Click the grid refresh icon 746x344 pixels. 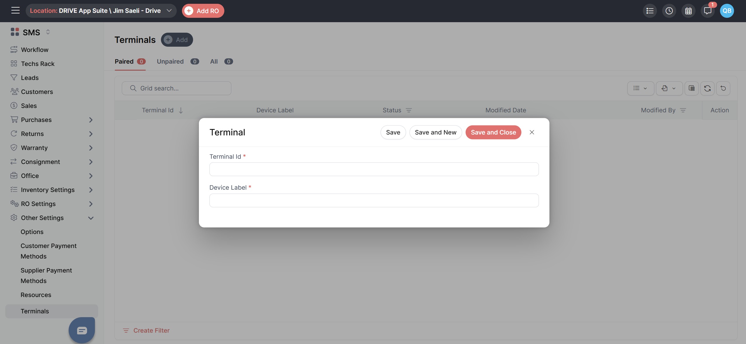[x=707, y=88]
